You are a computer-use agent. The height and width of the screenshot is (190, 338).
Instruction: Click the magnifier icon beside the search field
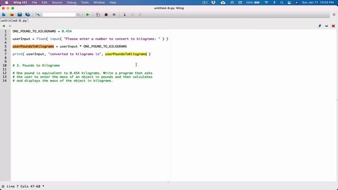pos(79,15)
